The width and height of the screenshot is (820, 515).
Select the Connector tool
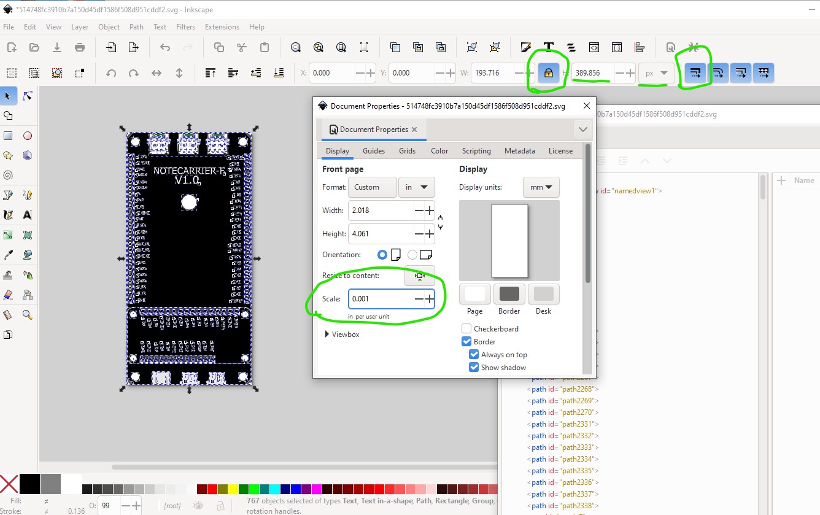pyautogui.click(x=28, y=295)
